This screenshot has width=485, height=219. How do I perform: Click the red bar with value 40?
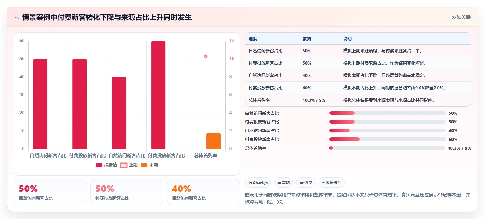119,113
